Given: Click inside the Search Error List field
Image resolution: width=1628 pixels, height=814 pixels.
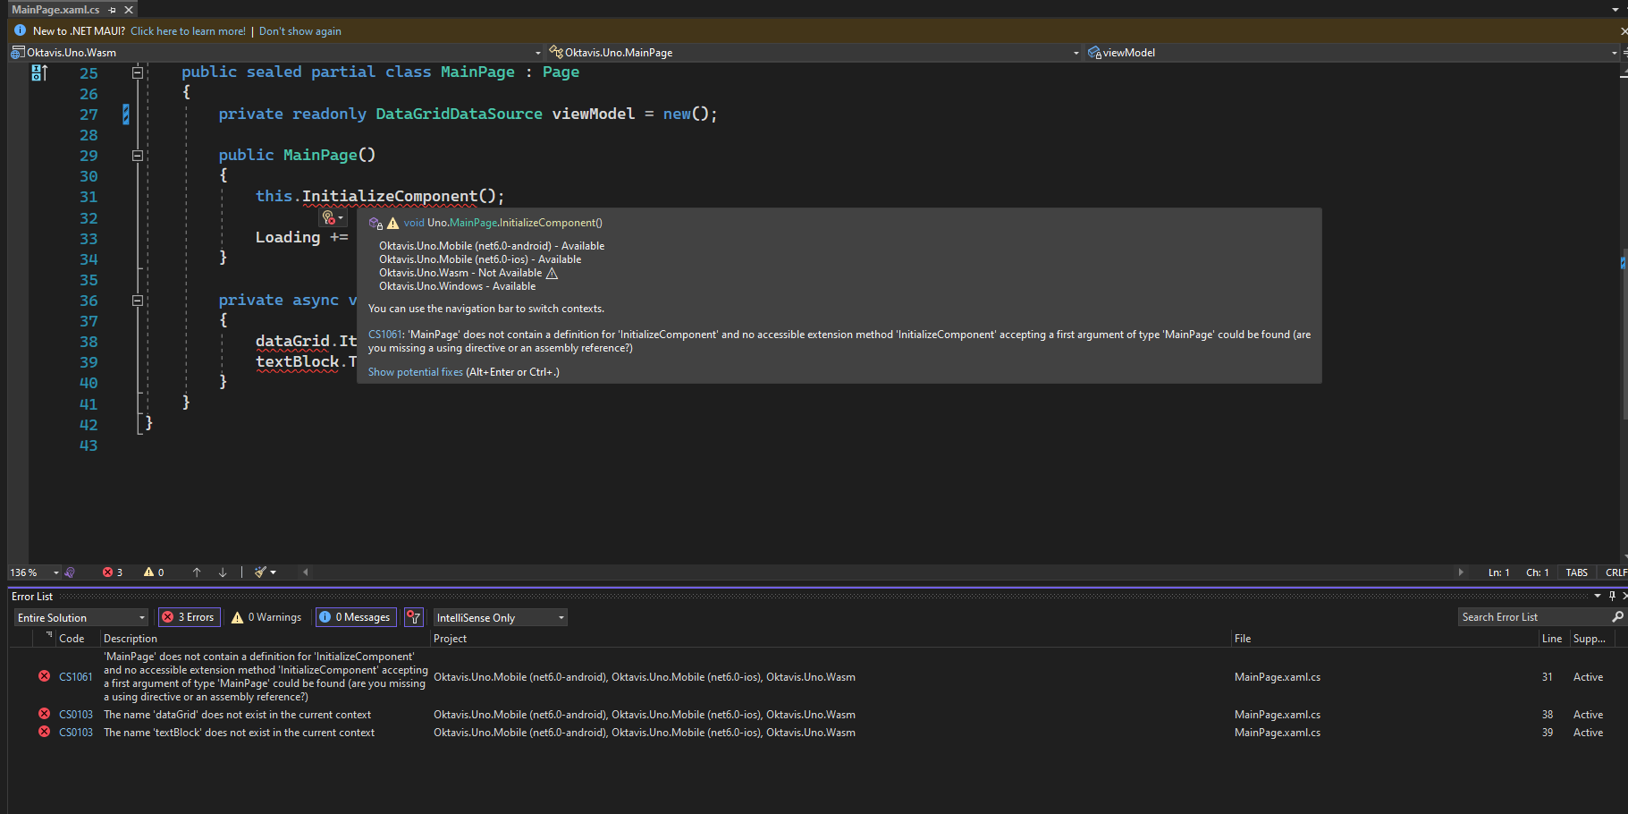Looking at the screenshot, I should coord(1520,616).
